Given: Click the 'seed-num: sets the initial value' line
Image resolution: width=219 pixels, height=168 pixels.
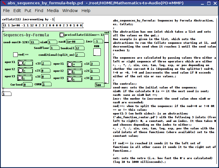Looking at the screenshot, I should pyautogui.click(x=155, y=88).
